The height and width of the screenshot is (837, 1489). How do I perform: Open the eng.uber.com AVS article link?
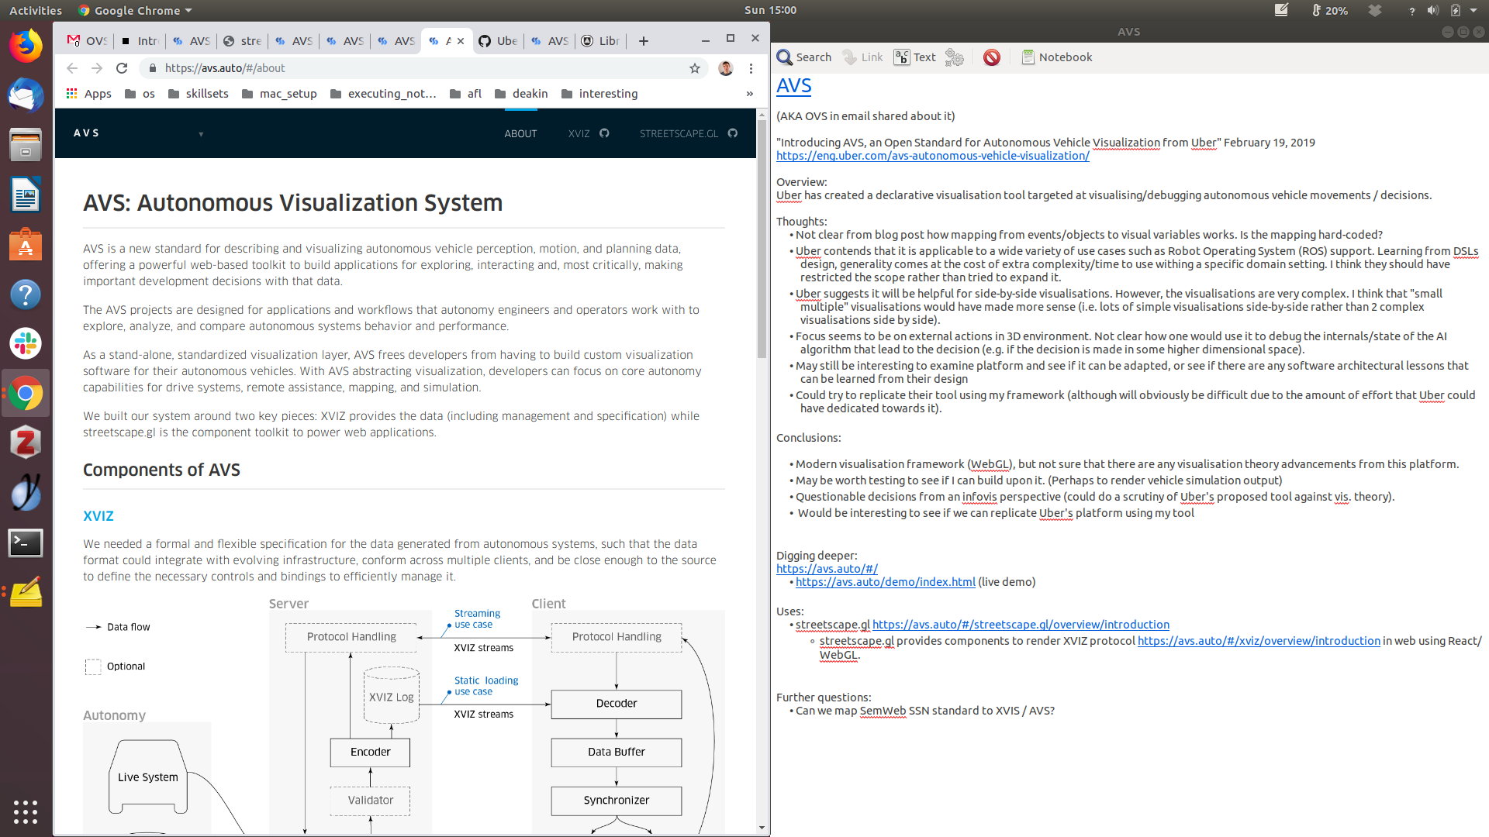coord(932,156)
